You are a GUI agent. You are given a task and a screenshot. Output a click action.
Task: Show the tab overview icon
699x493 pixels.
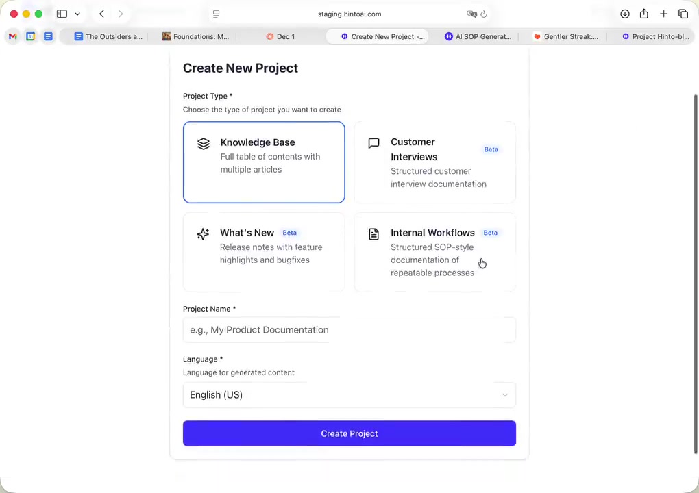point(683,14)
